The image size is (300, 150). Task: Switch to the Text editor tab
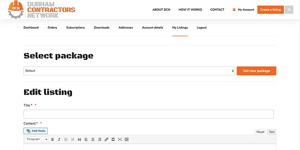click(271, 132)
